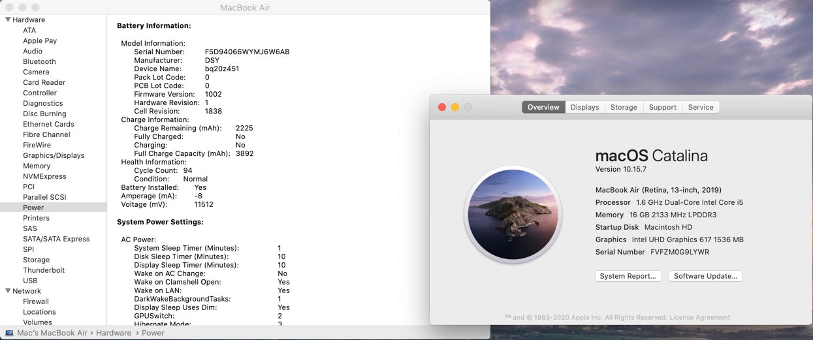Go to the Service tab
The height and width of the screenshot is (340, 813).
(701, 107)
